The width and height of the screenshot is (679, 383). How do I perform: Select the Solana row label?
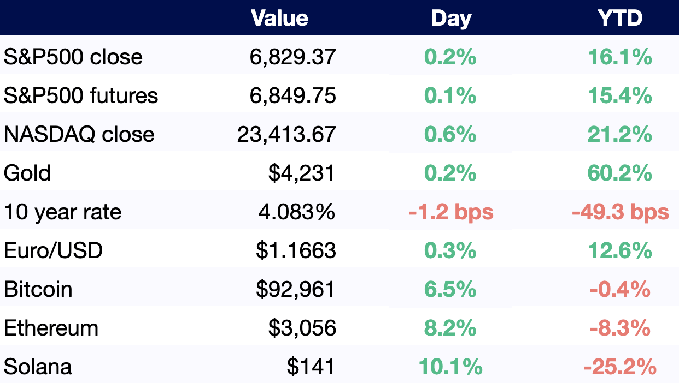38,367
